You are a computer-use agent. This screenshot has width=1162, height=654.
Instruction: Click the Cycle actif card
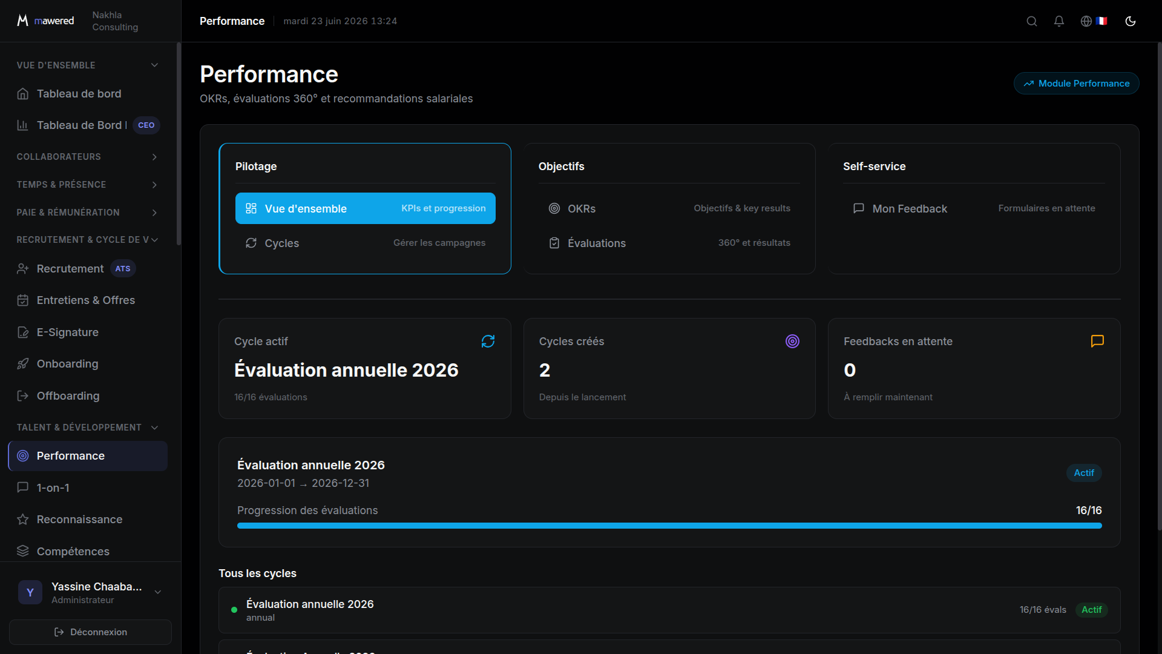point(365,369)
